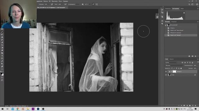Add layer style fx button
This screenshot has width=199, height=111.
point(182,105)
